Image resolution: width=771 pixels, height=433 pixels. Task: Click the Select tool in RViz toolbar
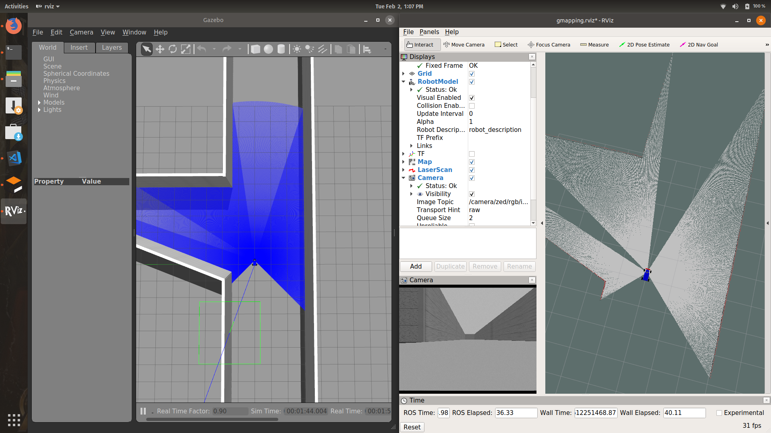click(x=506, y=45)
